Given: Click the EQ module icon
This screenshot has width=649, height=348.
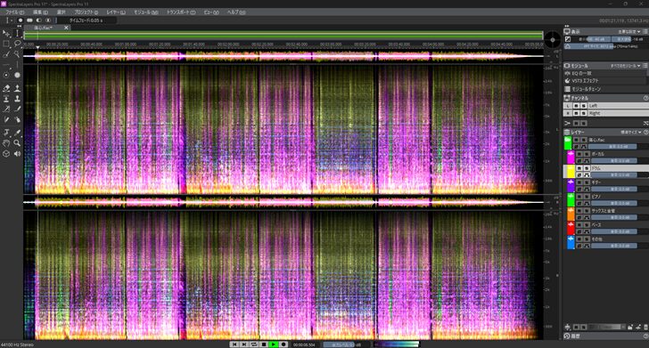Looking at the screenshot, I should (568, 73).
